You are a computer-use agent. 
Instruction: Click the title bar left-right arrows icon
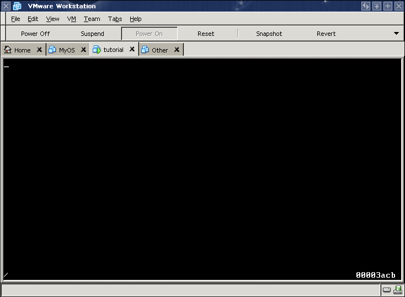(366, 6)
